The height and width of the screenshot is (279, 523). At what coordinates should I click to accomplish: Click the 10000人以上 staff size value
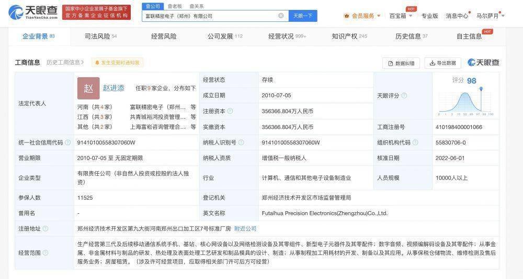coord(452,178)
